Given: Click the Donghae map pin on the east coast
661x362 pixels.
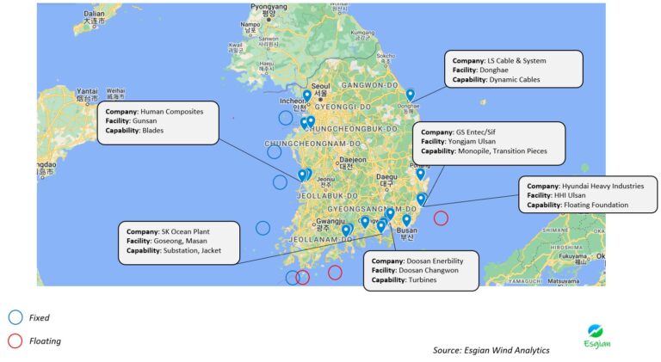Looking at the screenshot, I should pyautogui.click(x=411, y=95).
